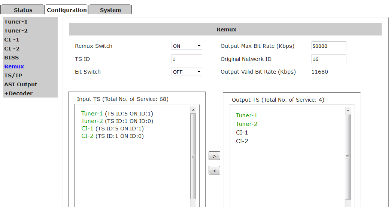Click the TS ID input field

coord(187,59)
